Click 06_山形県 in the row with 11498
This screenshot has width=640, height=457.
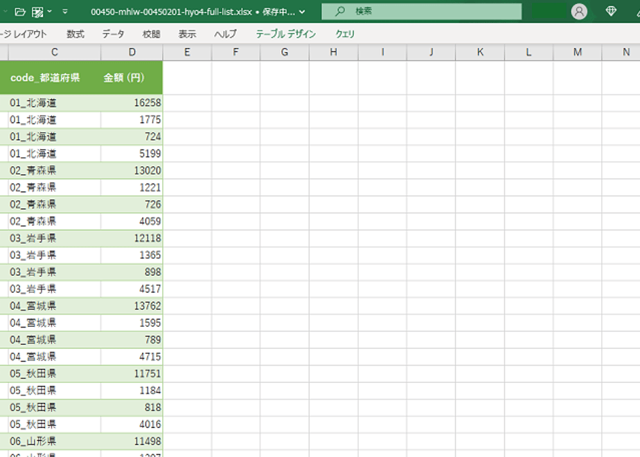pos(54,442)
